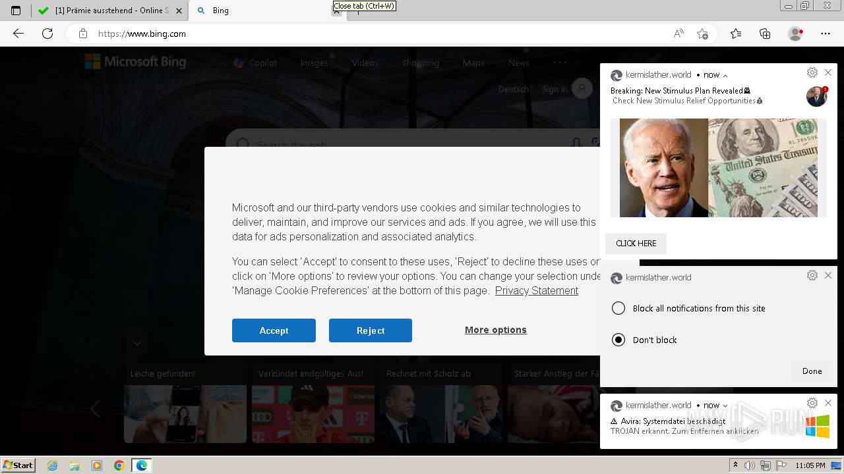This screenshot has height=474, width=844.
Task: Open Copilot on Bing
Action: [x=255, y=63]
